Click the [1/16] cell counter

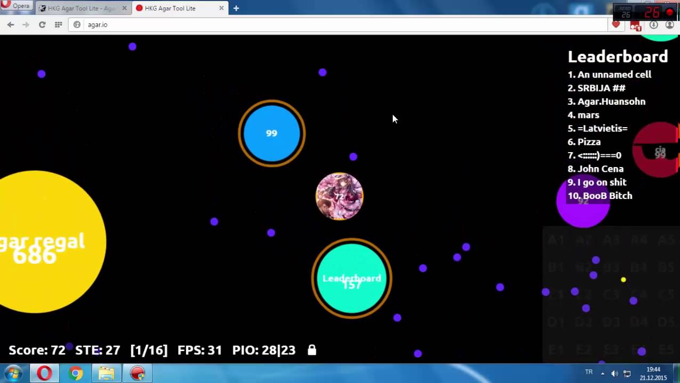tap(149, 350)
